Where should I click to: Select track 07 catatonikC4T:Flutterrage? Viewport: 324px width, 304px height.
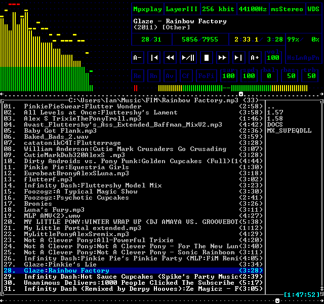pos(133,143)
